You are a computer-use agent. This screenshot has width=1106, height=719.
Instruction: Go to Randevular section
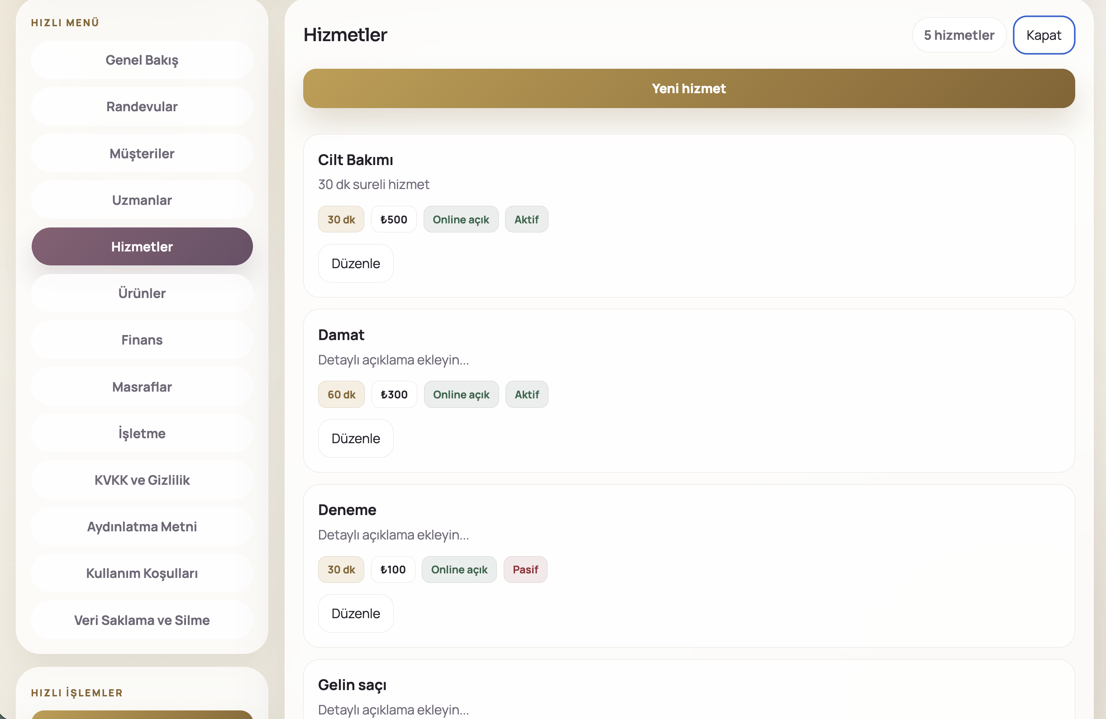(x=142, y=106)
